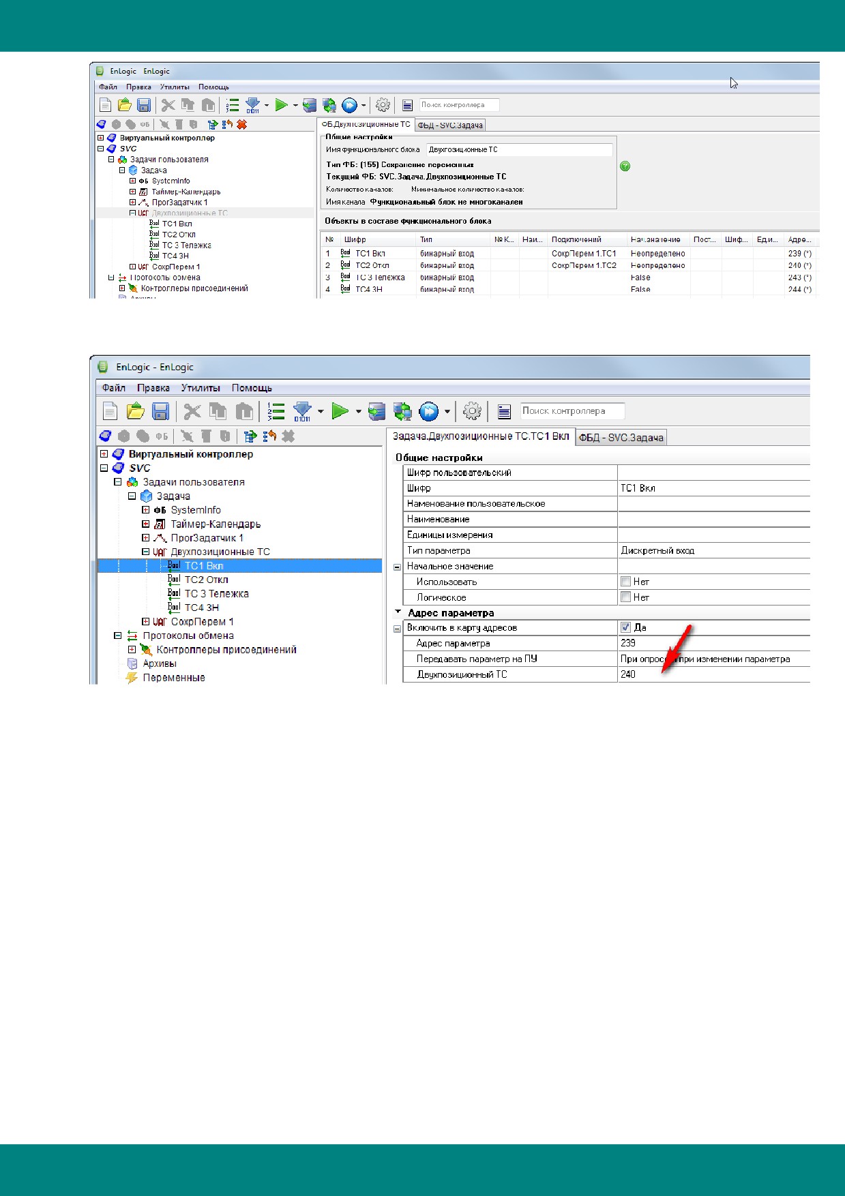Open 'Помощь' menu in lower EnLogic window

(252, 388)
